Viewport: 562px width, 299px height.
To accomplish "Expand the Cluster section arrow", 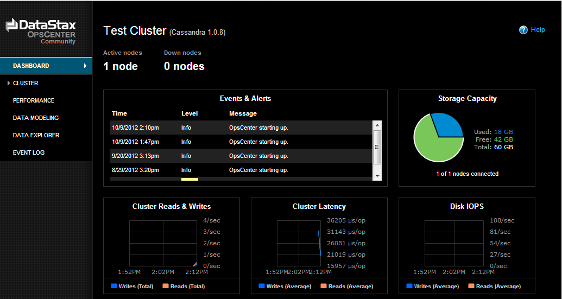I will point(9,83).
